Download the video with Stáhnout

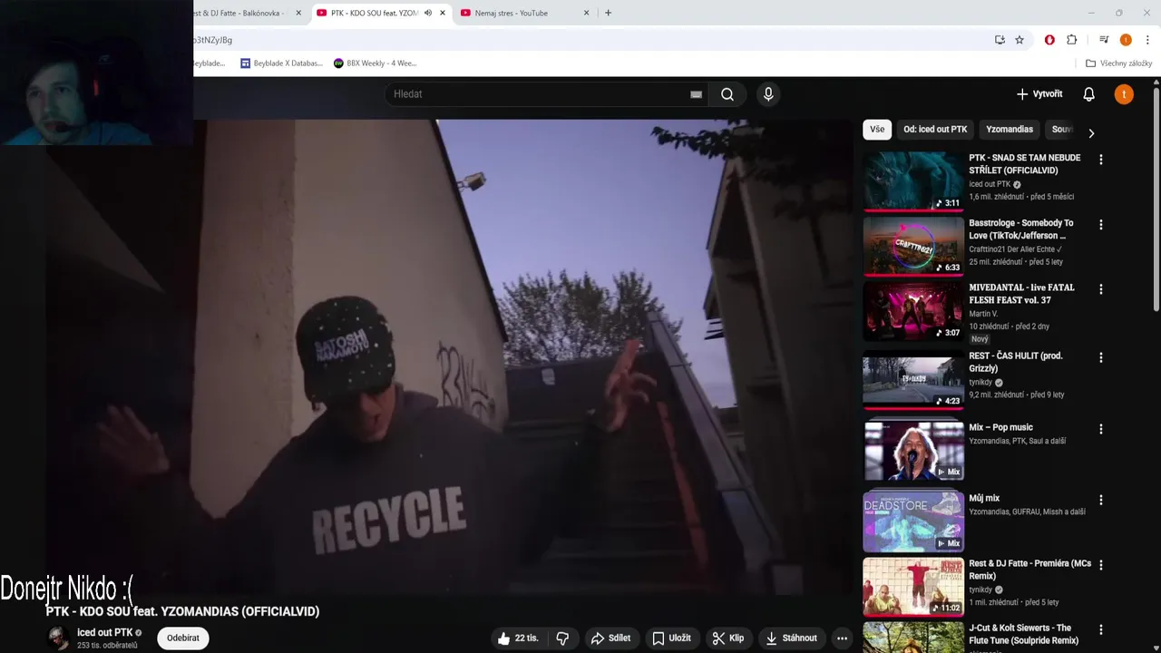[x=791, y=638]
